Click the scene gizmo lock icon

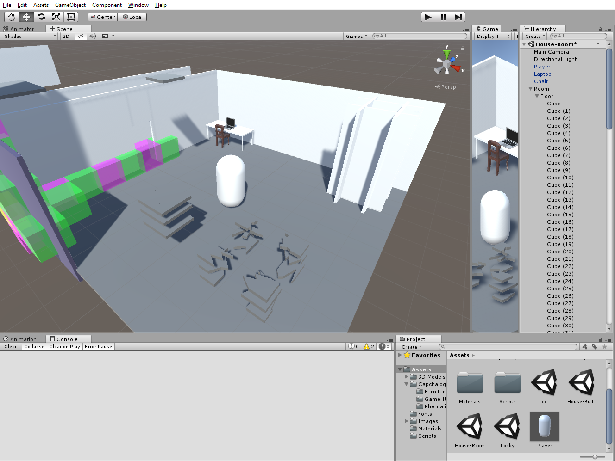(x=462, y=48)
